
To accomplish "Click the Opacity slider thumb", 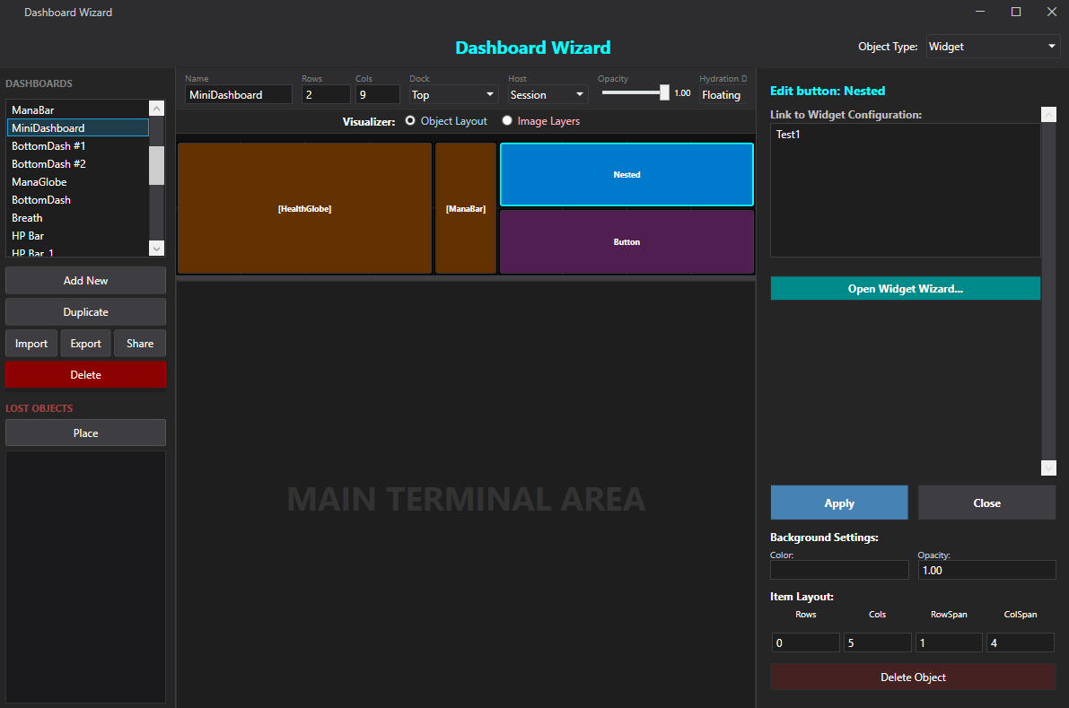I will click(x=665, y=92).
